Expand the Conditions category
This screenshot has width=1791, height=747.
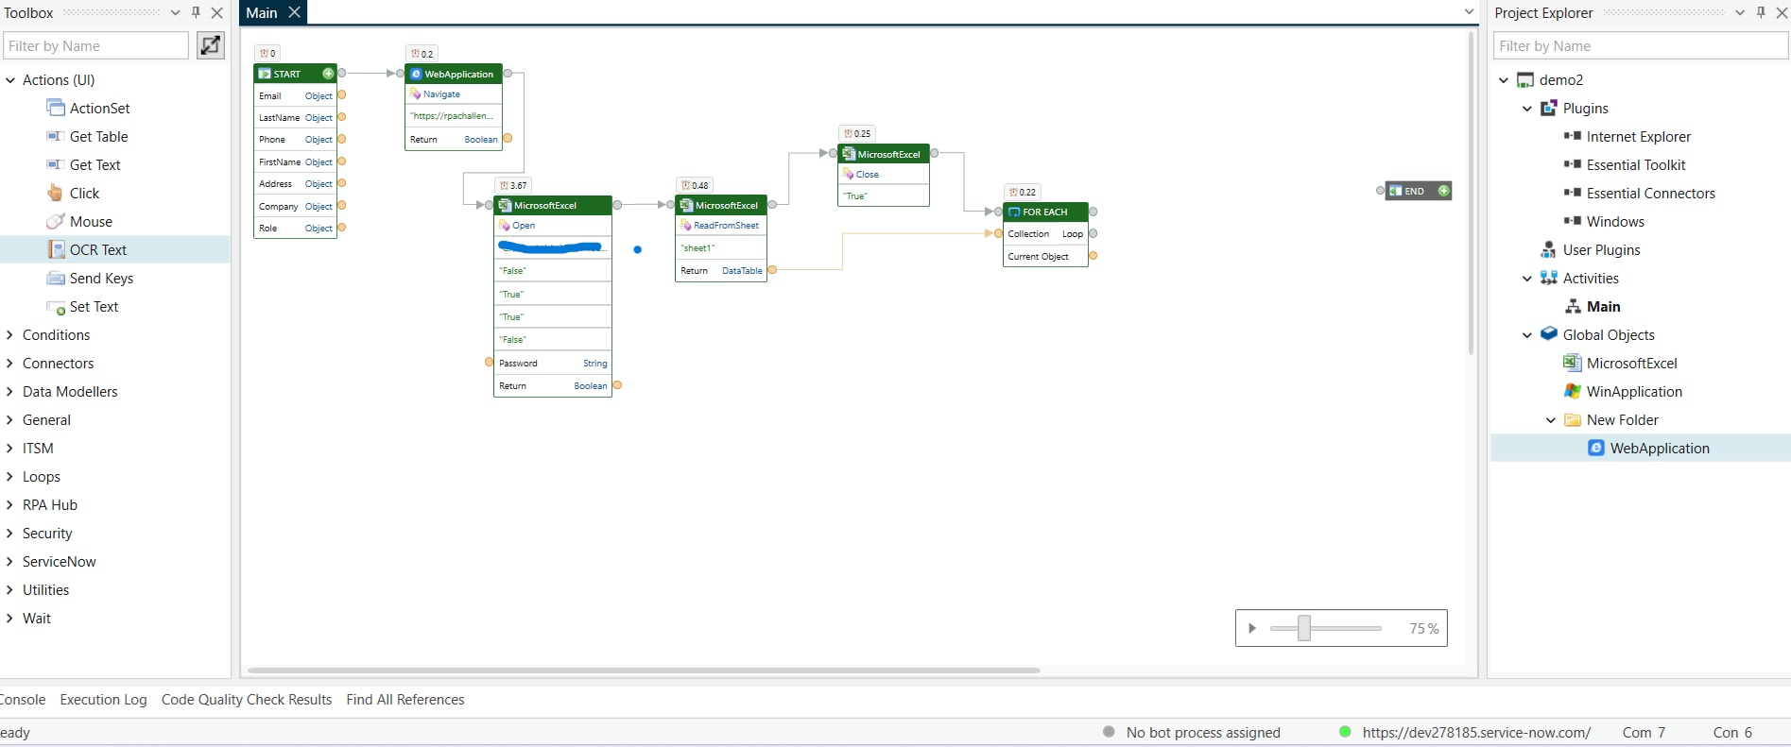click(10, 334)
